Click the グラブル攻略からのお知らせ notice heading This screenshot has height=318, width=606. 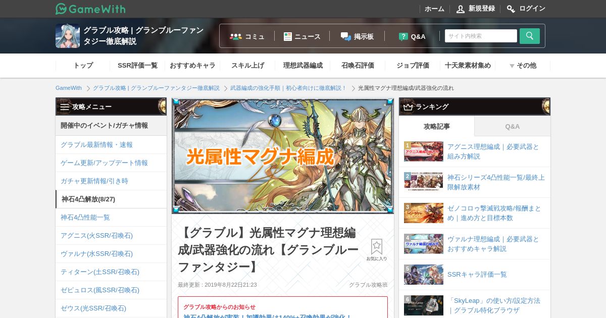point(219,307)
